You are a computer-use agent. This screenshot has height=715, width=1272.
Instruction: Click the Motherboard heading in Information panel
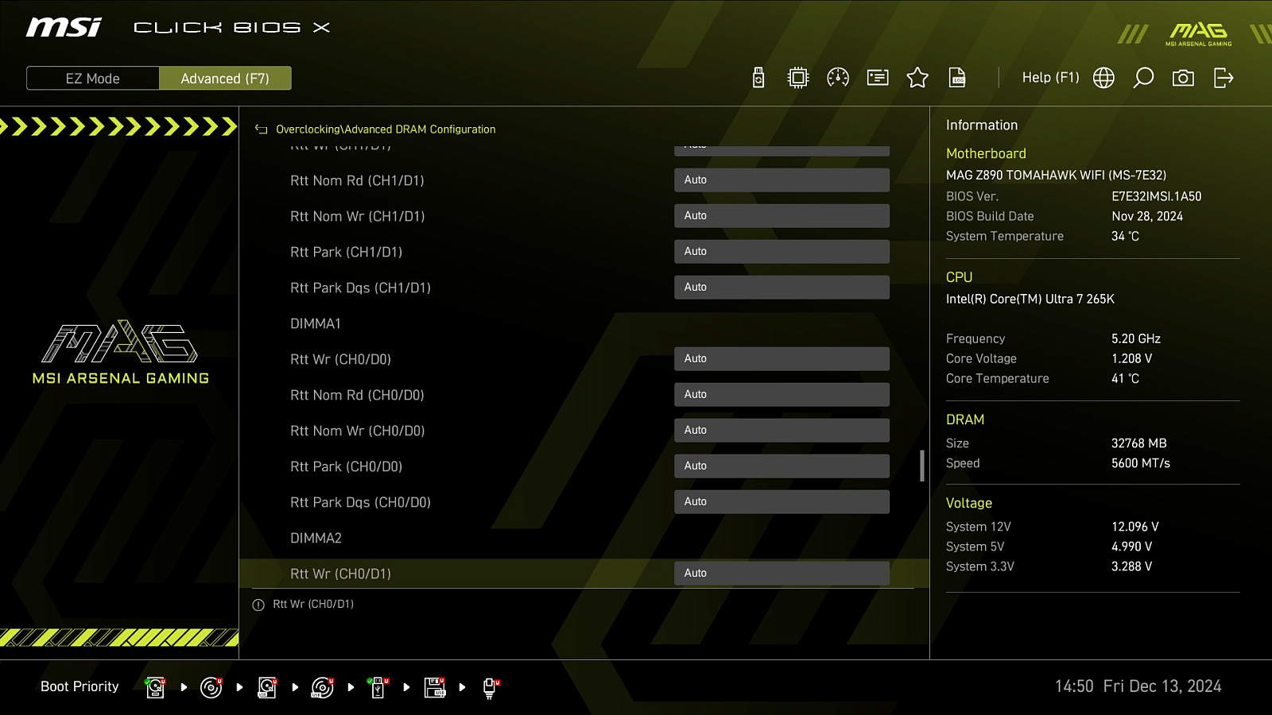(x=986, y=153)
